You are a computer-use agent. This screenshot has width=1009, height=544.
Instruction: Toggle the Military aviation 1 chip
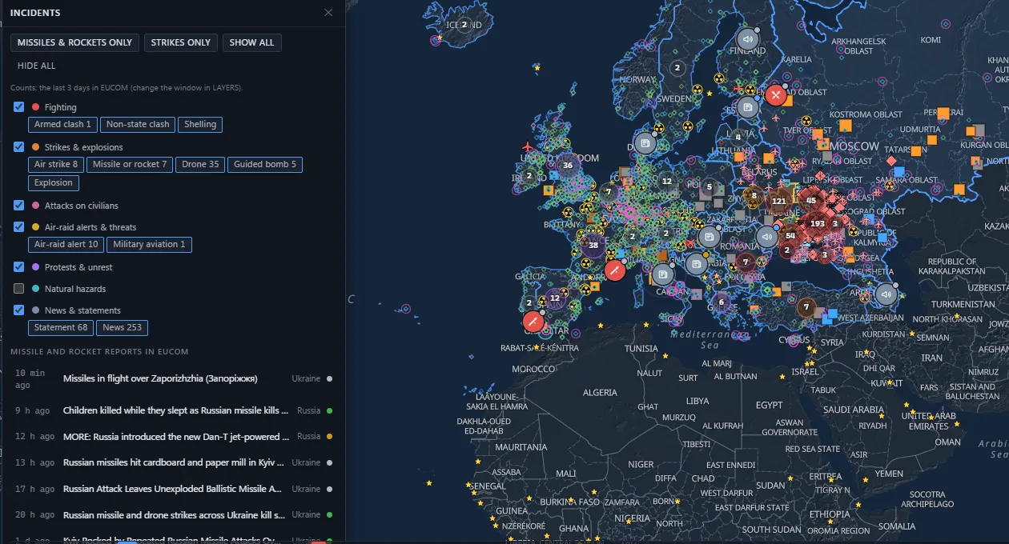click(149, 244)
